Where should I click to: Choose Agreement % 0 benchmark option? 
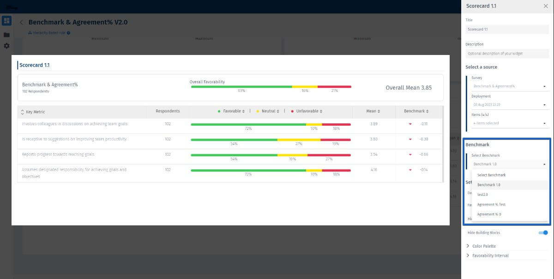coord(511,214)
